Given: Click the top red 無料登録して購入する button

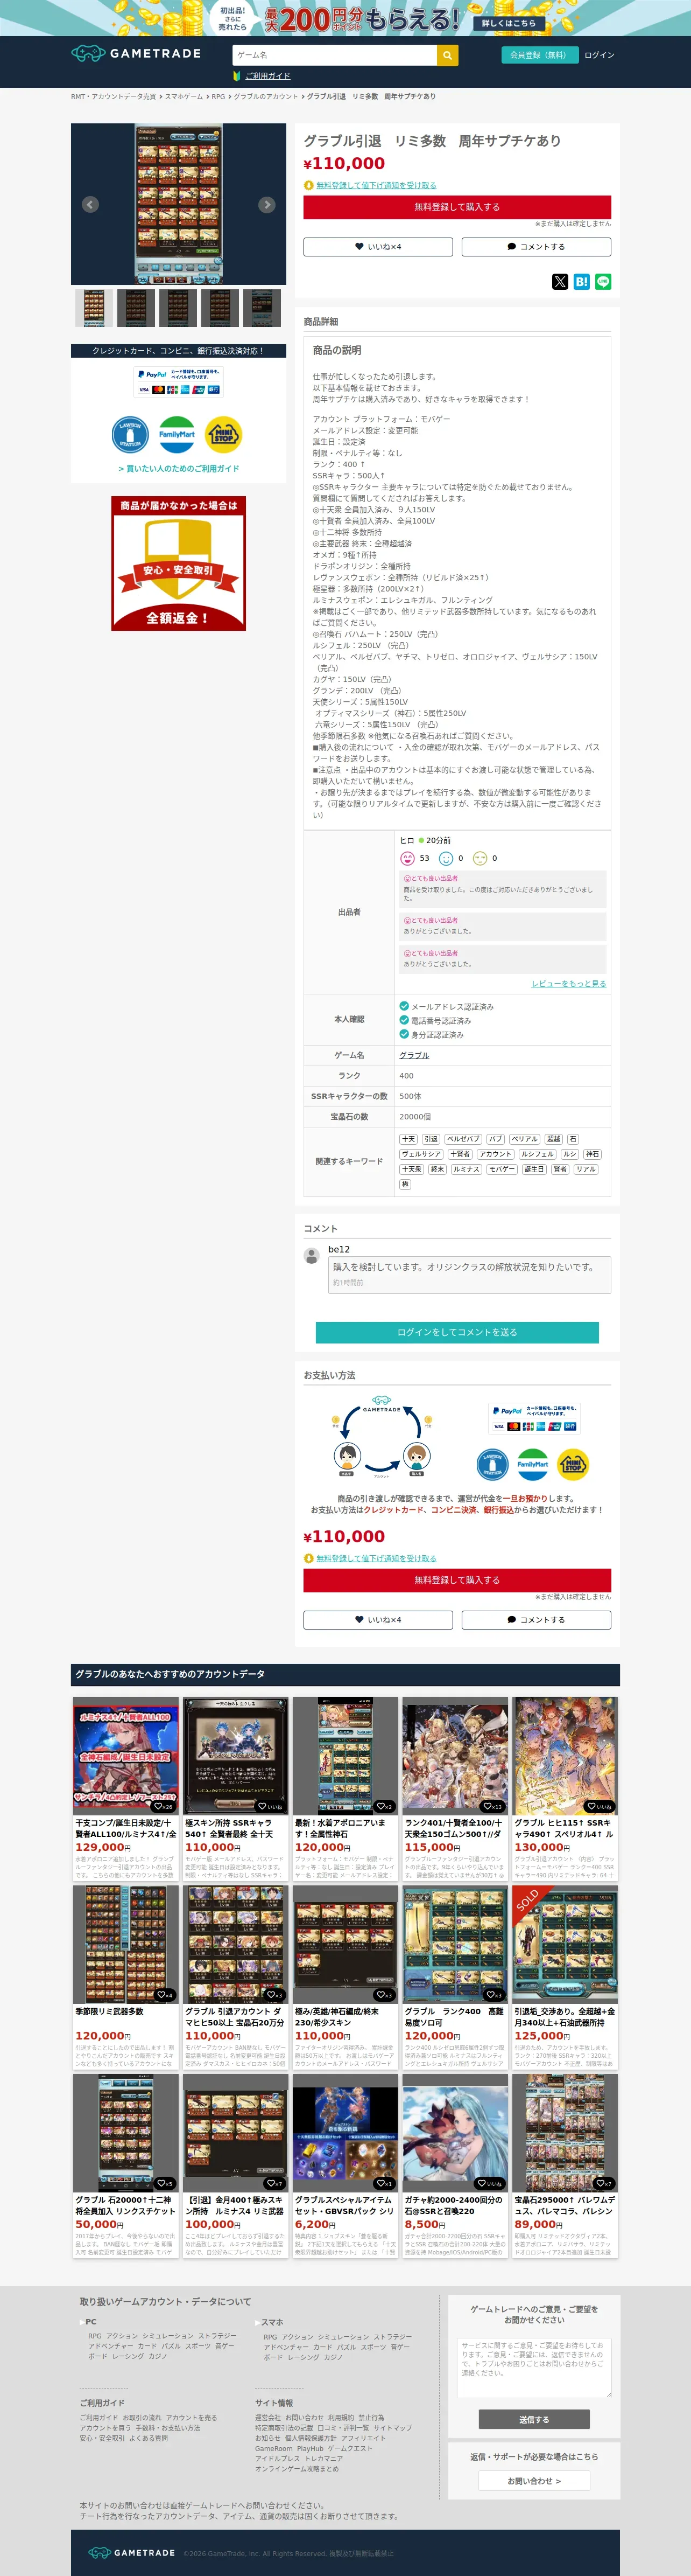Looking at the screenshot, I should (457, 207).
